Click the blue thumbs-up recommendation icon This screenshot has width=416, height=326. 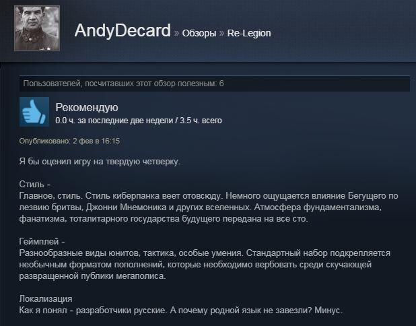[x=34, y=112]
